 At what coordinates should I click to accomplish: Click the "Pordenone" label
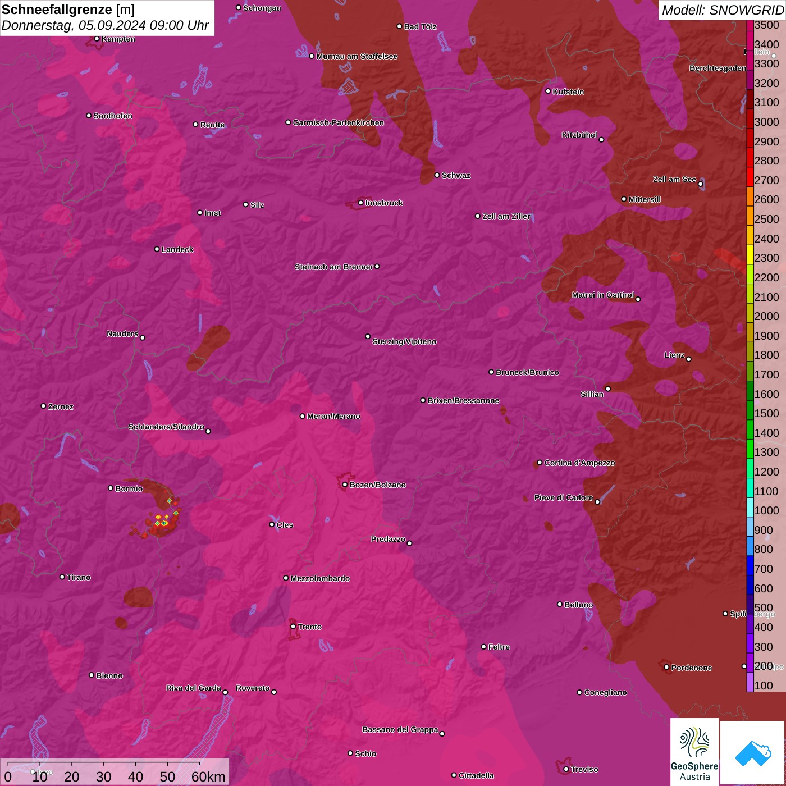click(692, 668)
